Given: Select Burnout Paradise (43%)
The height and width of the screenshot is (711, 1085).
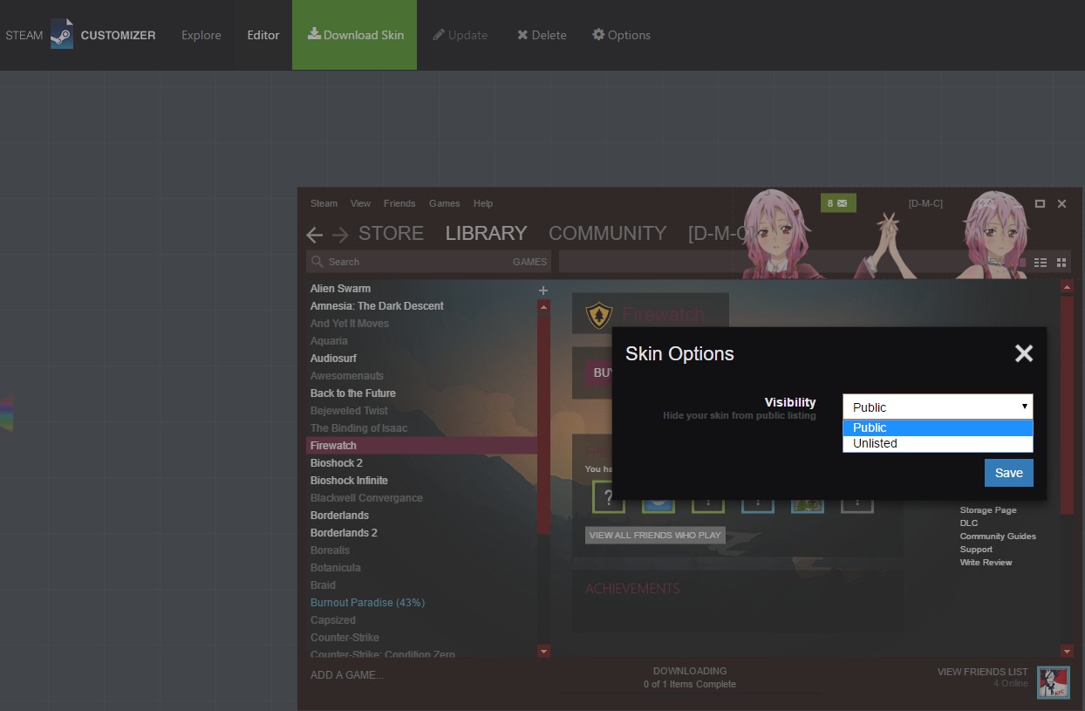Looking at the screenshot, I should pos(367,603).
